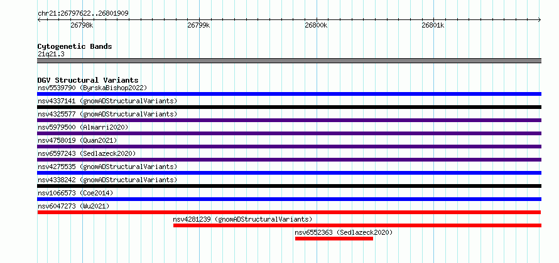Screen dimensions: 559x263
Task: Select the DGV Structural Variants track title
Action: point(88,80)
